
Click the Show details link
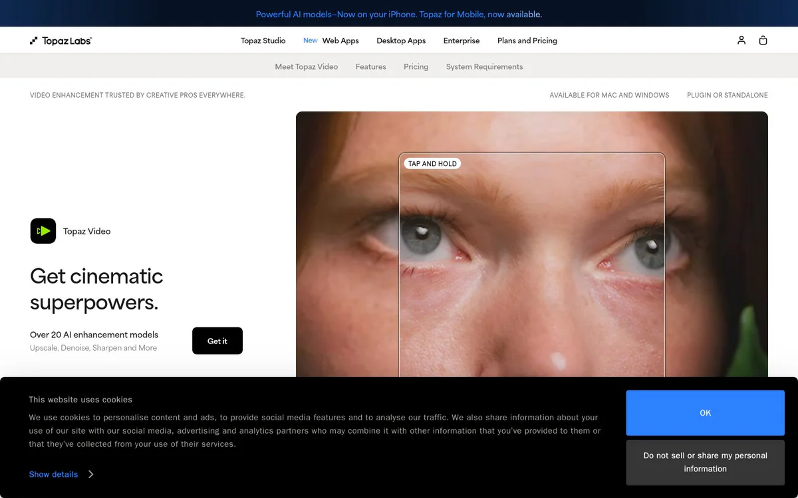pyautogui.click(x=53, y=474)
